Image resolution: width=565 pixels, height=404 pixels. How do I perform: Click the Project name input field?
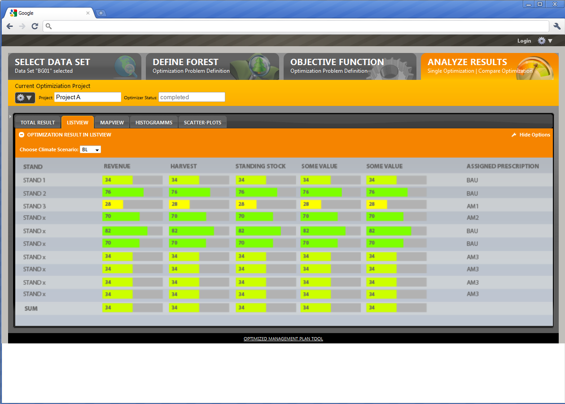click(x=88, y=97)
